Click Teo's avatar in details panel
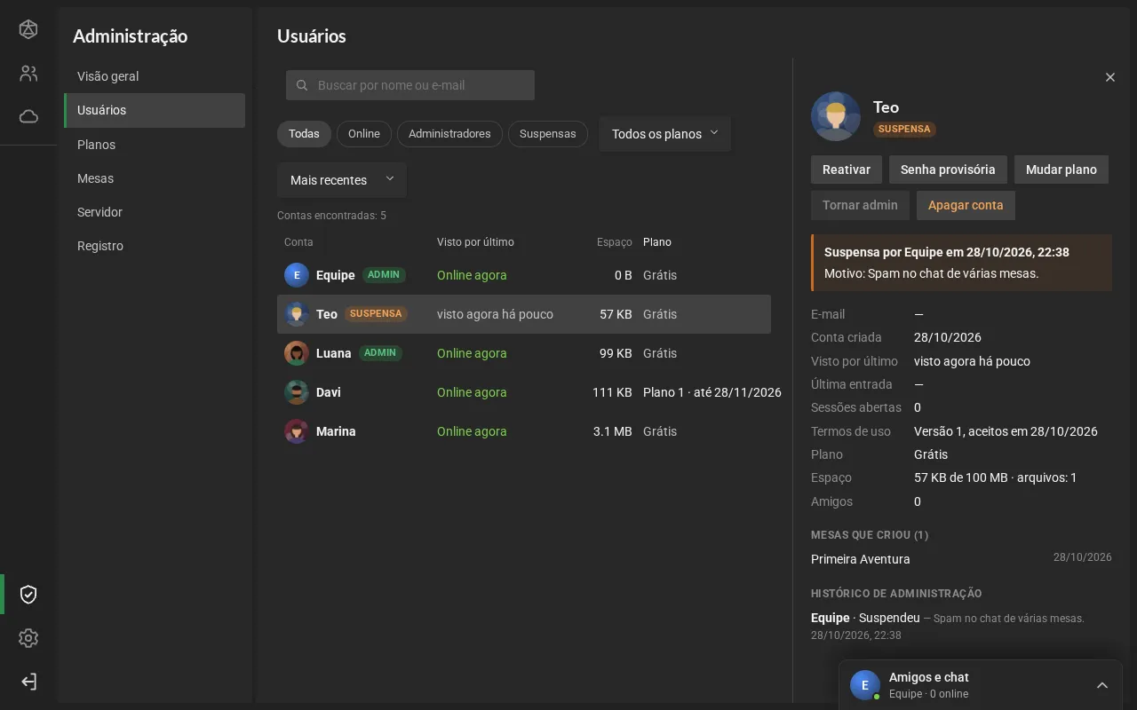The height and width of the screenshot is (710, 1137). point(836,116)
